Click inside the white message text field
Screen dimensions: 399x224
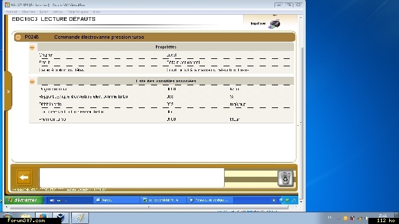pos(132,177)
